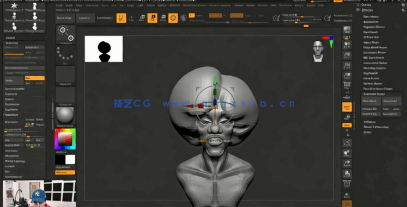The width and height of the screenshot is (407, 207).
Task: Toggle the orange XYZ rotation button
Action: 347,126
